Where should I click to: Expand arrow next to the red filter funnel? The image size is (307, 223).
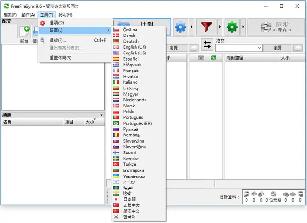point(220,27)
